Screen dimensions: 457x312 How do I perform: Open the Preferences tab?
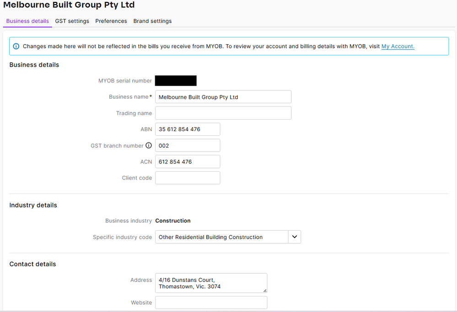coord(111,21)
